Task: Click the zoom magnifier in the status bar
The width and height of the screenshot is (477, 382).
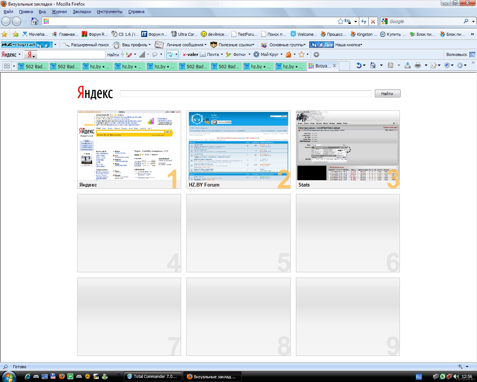Action: (x=460, y=366)
